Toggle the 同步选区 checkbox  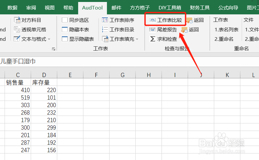click(64, 20)
